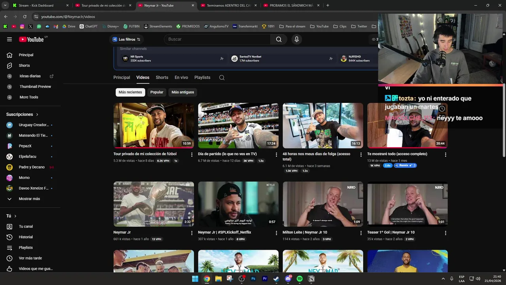
Task: Expand the Suscripciones section header
Action: [x=23, y=114]
